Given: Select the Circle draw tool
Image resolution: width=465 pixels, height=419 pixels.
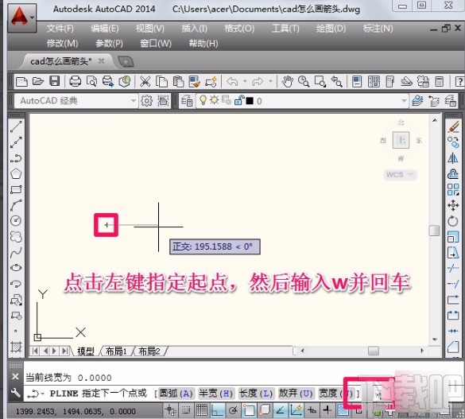Looking at the screenshot, I should pos(16,220).
